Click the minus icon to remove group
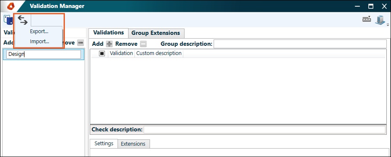 [x=80, y=43]
